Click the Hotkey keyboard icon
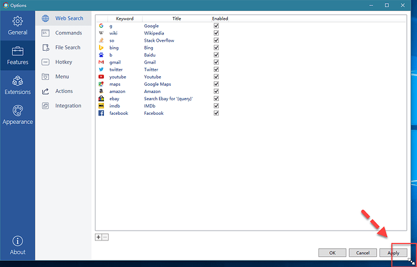Image resolution: width=417 pixels, height=267 pixels. click(45, 62)
